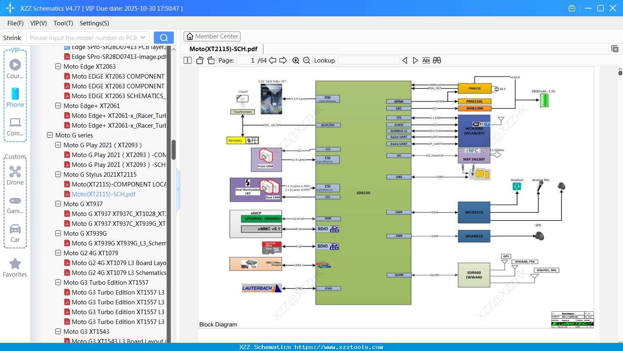Open Moto(XT2115)-SCH.pdf in the tree

coord(103,194)
